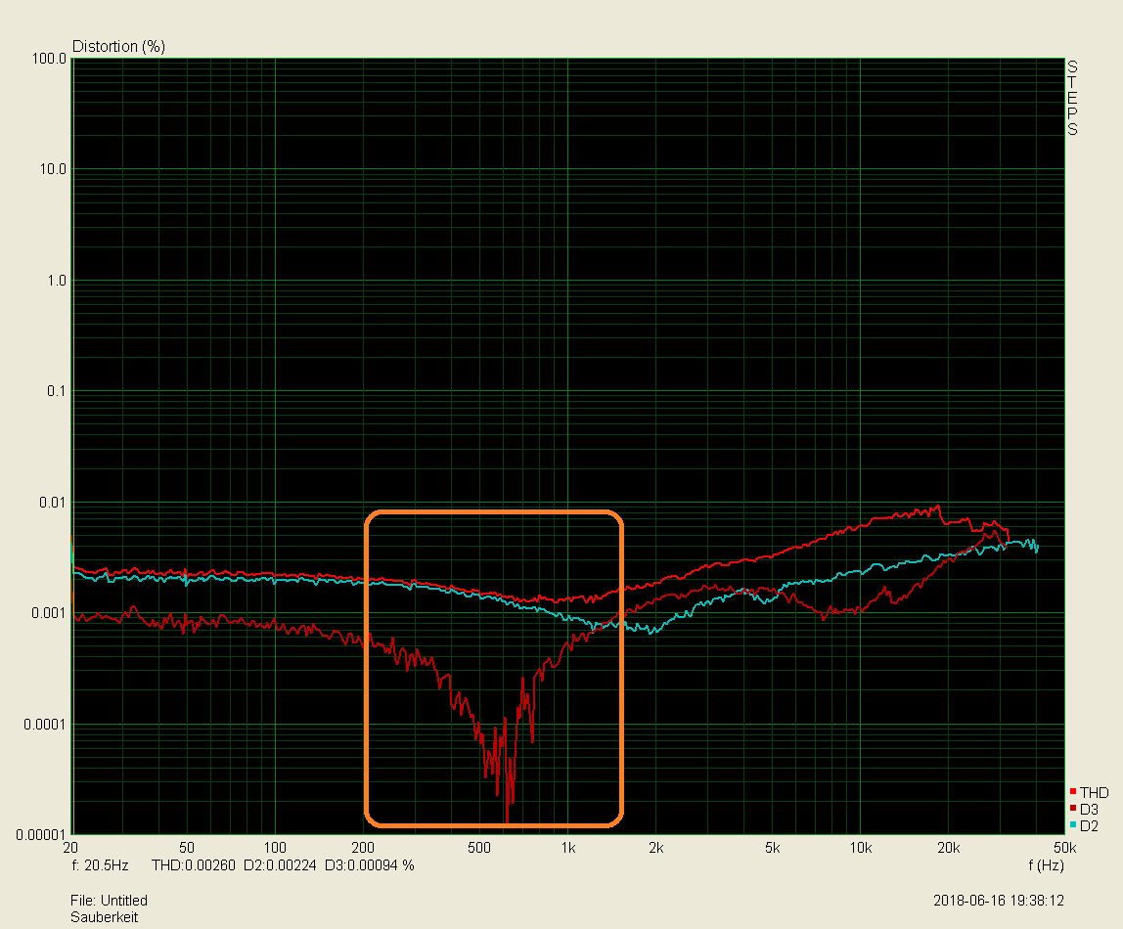Viewport: 1123px width, 929px height.
Task: Click the 'D3:0.00094 %' readout value
Action: pyautogui.click(x=370, y=865)
